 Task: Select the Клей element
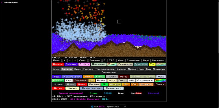tap(69, 81)
